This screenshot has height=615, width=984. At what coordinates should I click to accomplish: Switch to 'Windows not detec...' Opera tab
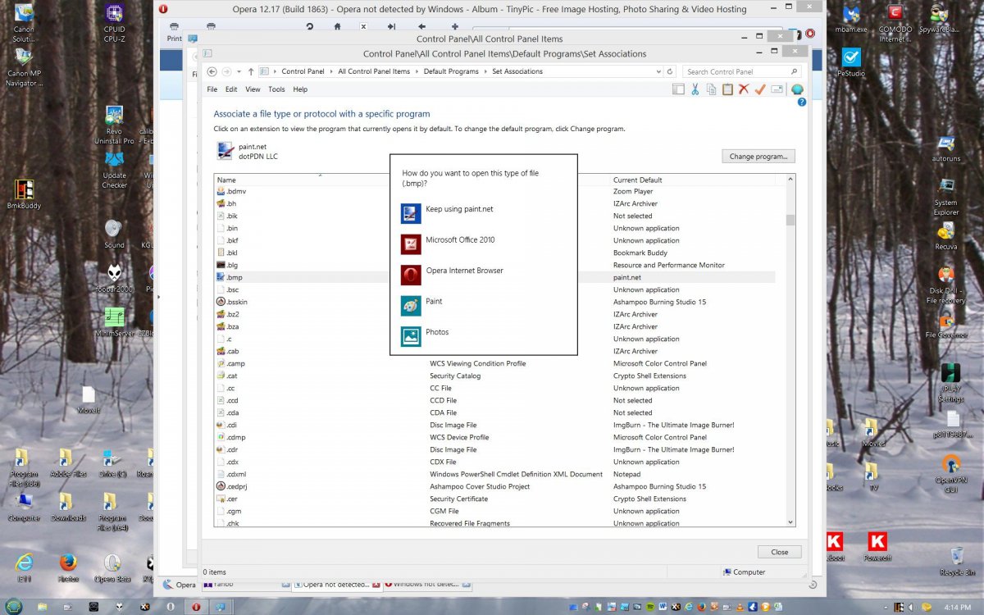point(428,585)
